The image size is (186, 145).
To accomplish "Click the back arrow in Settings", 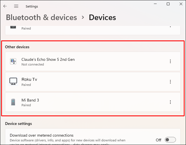I will [x=5, y=6].
